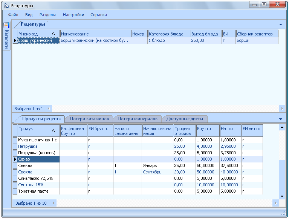Click right scroll arrow of products table
This screenshot has width=289, height=219.
click(x=276, y=203)
